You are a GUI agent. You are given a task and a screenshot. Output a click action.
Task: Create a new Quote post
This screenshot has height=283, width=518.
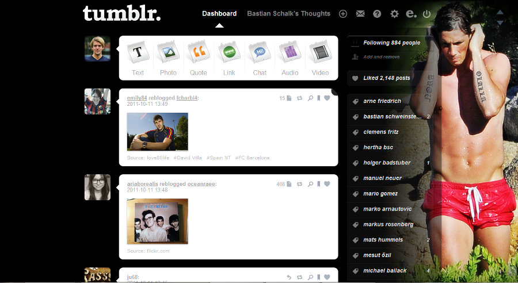click(x=199, y=59)
